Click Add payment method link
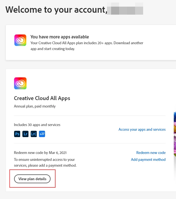Screen dimensions: 176x199 point(148,159)
